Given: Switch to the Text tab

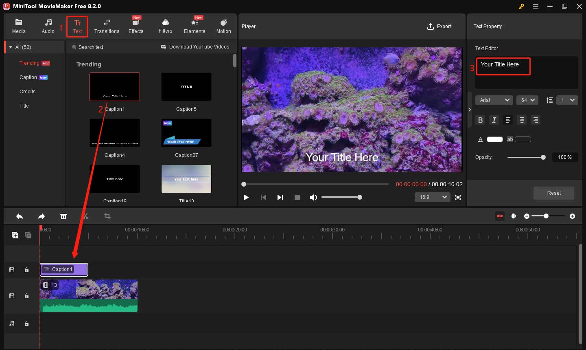Looking at the screenshot, I should click(x=77, y=26).
